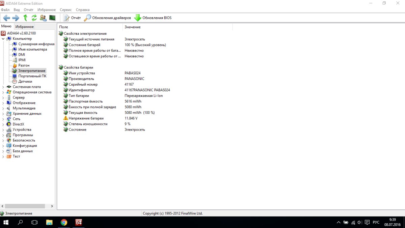Open the Windows Start menu
Screen dimensions: 405x228
click(6, 222)
